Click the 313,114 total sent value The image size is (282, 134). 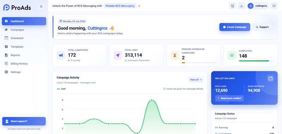[x=134, y=55]
